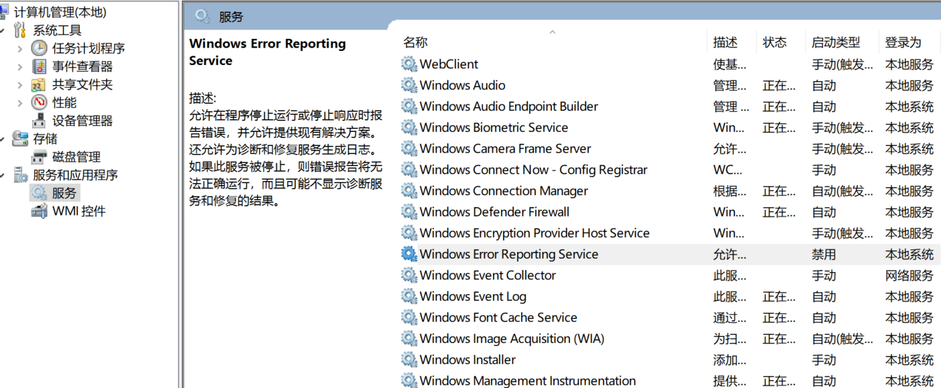941x388 pixels.
Task: Select Windows Encryption Provider Host Service row
Action: tap(669, 233)
